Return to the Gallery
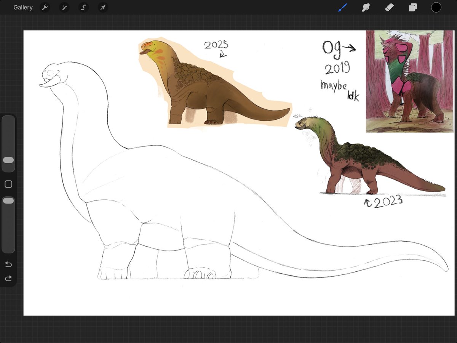457x343 pixels. coord(23,7)
